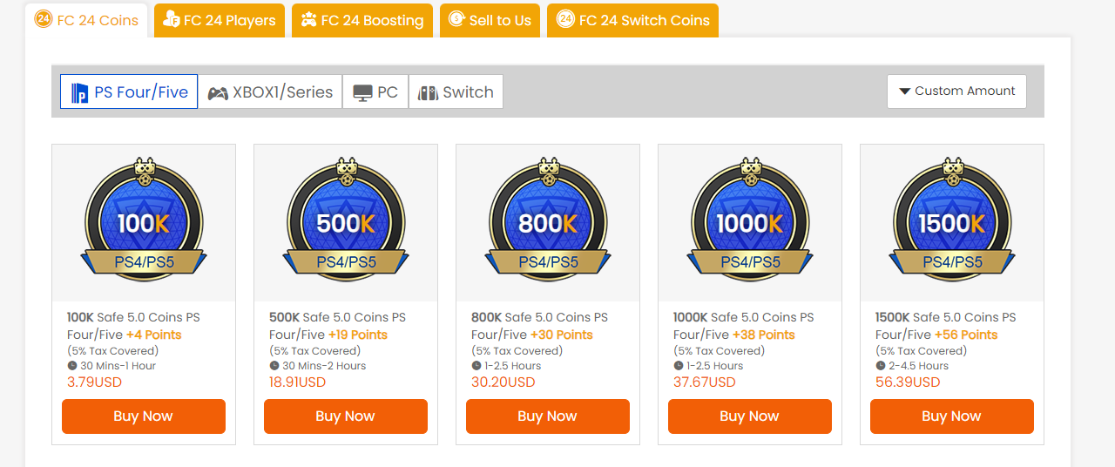Open the 1500K Safe 5.0 Coins product link
Screen dimensions: 1115x467
click(945, 318)
